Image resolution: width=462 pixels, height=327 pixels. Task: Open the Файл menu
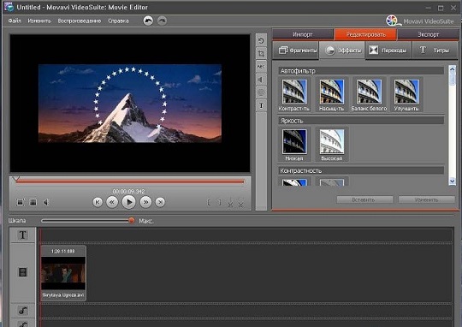tap(15, 21)
